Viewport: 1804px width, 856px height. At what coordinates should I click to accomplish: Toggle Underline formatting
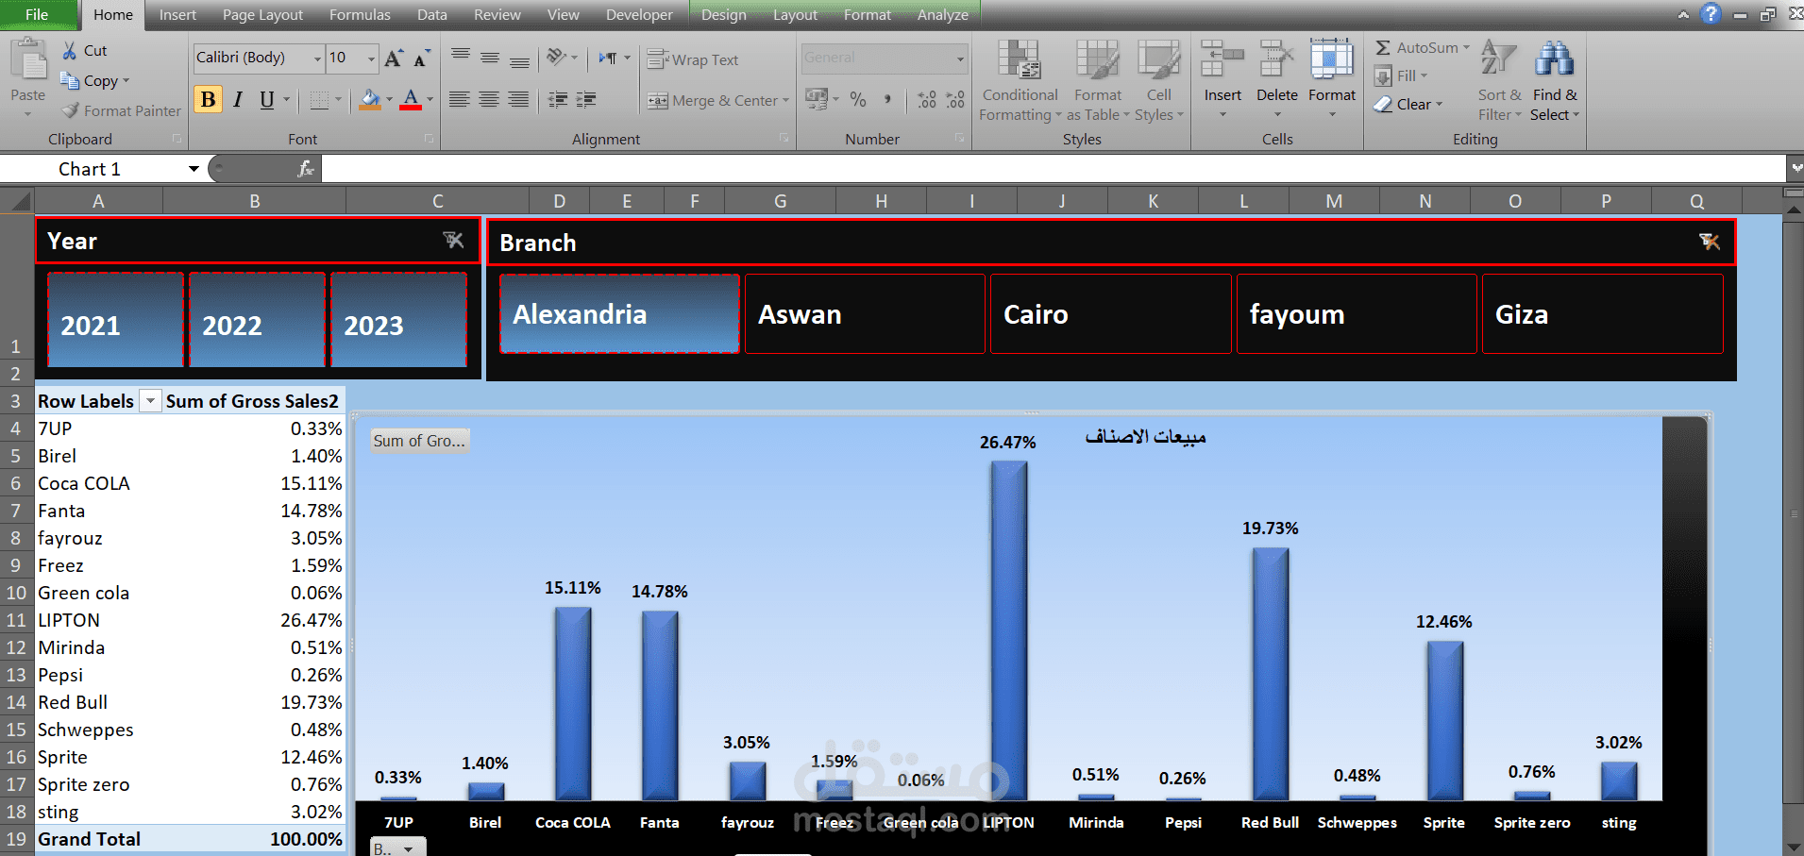pos(267,99)
